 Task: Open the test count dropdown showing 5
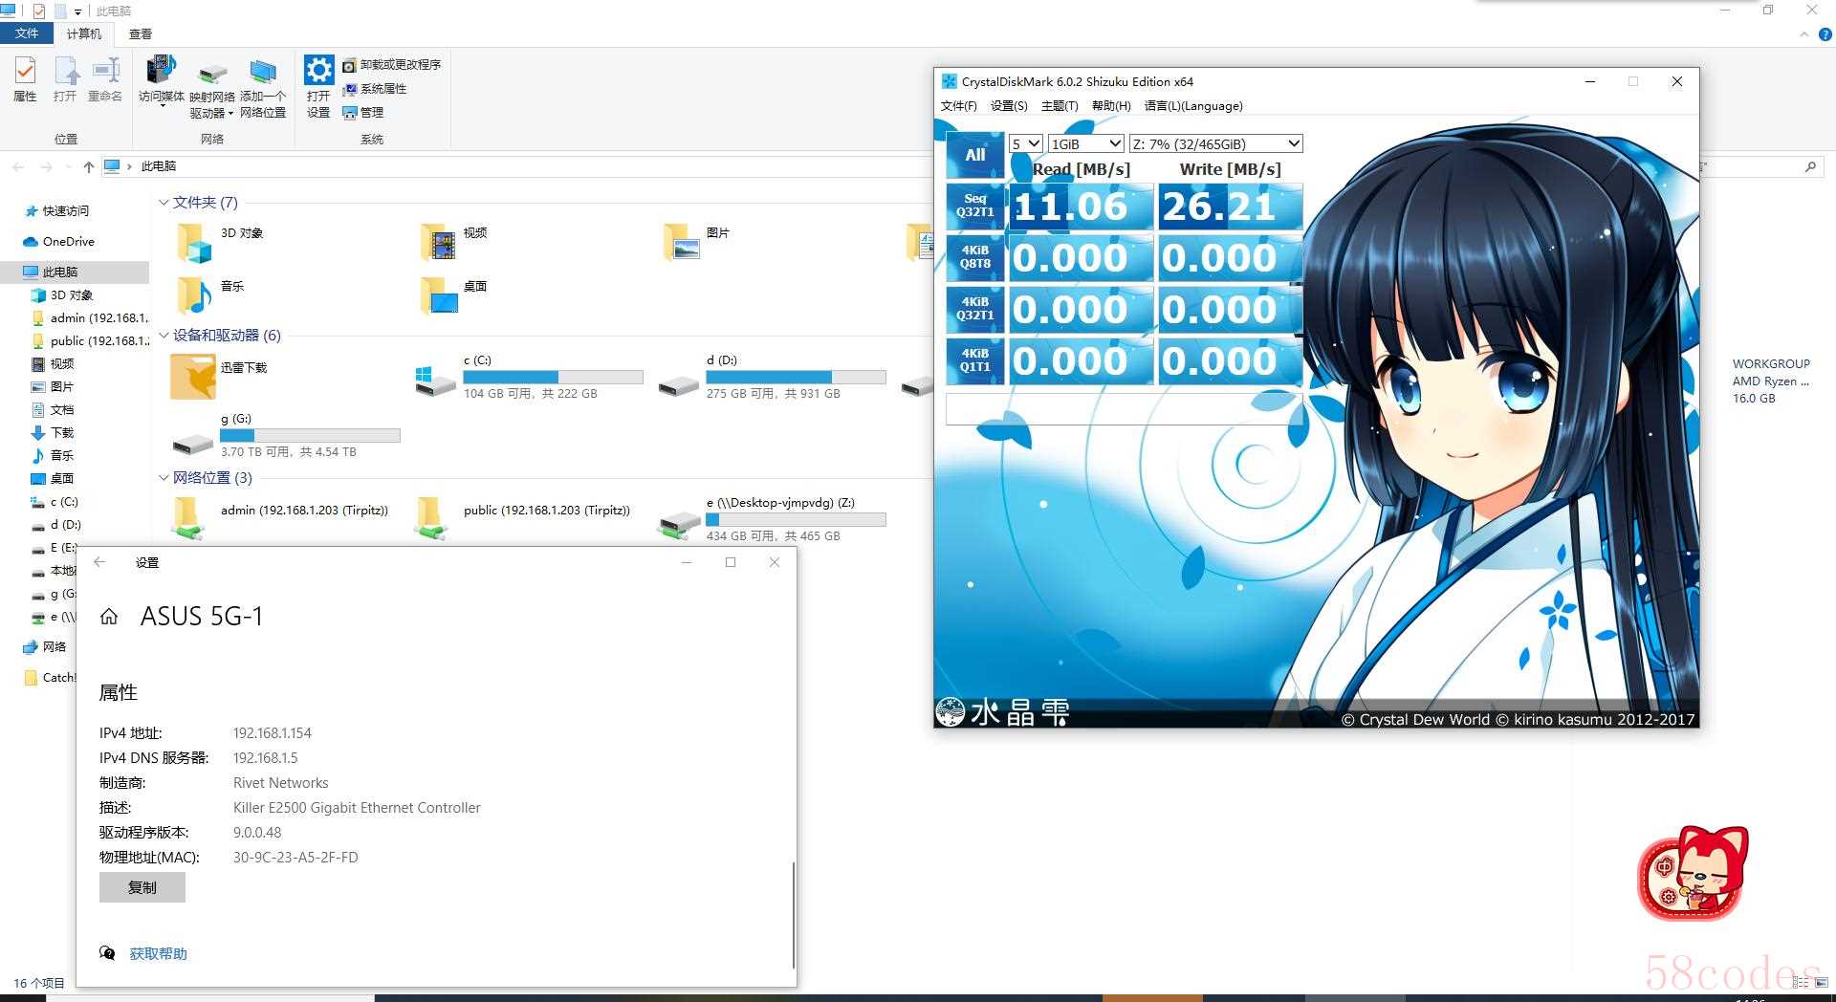(x=1025, y=144)
